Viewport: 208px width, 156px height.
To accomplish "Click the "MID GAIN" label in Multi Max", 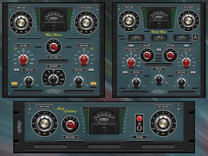I will pos(159,69).
